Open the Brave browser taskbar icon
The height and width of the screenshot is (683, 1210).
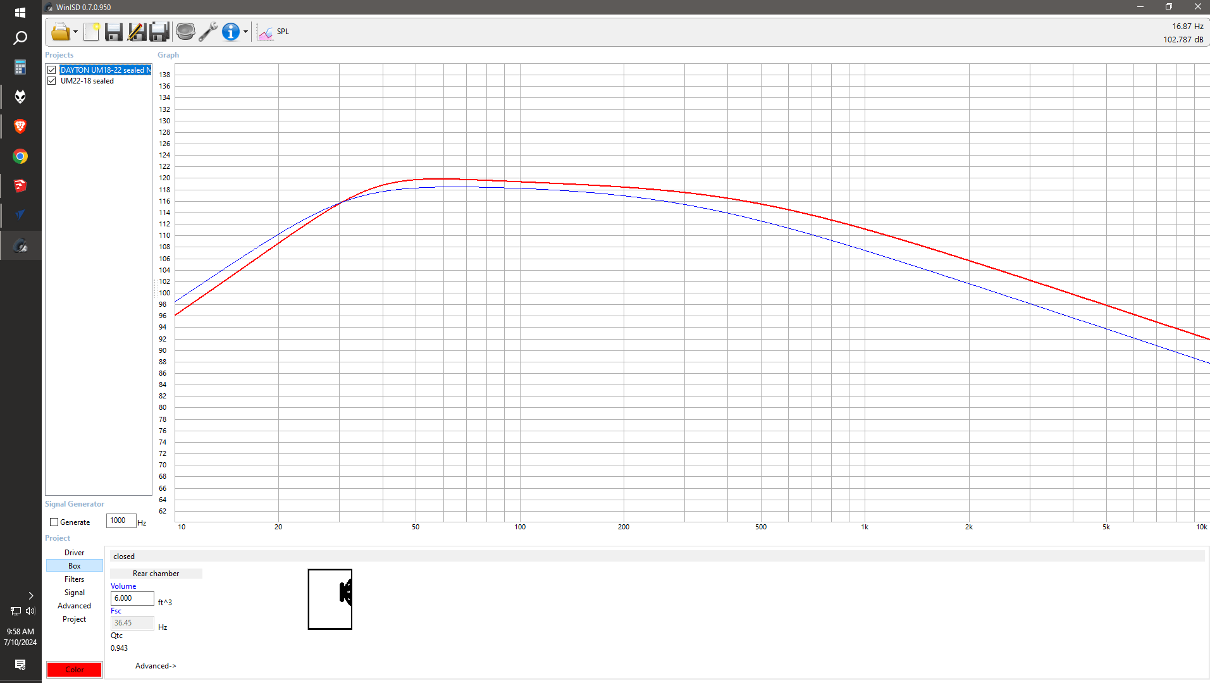tap(20, 126)
